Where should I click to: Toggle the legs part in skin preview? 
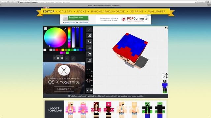165,91
